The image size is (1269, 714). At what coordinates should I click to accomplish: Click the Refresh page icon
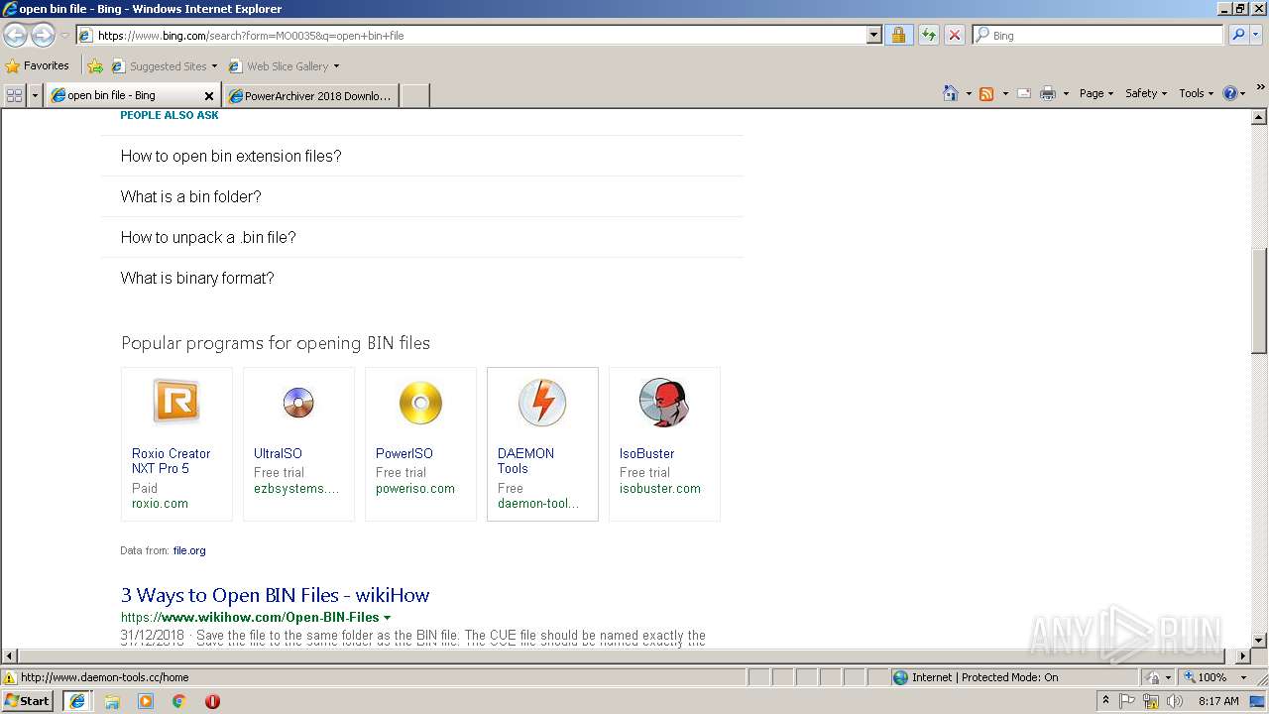pos(928,35)
